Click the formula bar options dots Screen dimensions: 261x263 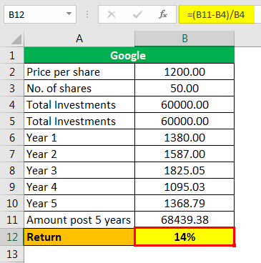[87, 14]
